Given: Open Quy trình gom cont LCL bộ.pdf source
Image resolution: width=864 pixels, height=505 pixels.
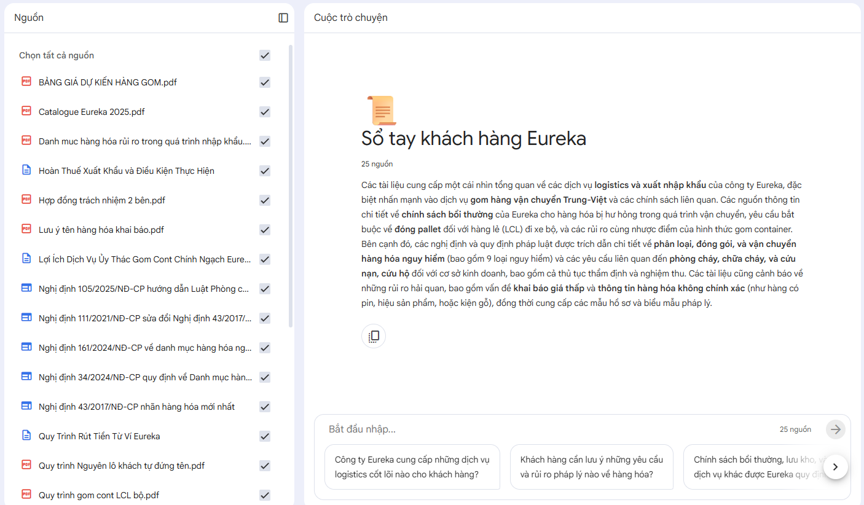Looking at the screenshot, I should point(99,495).
